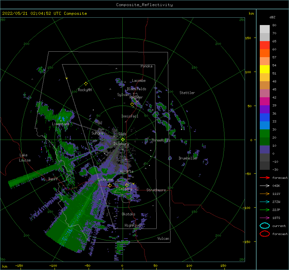The image size is (289, 270).
Task: Click the green 22JP arrow icon
Action: tap(265, 210)
